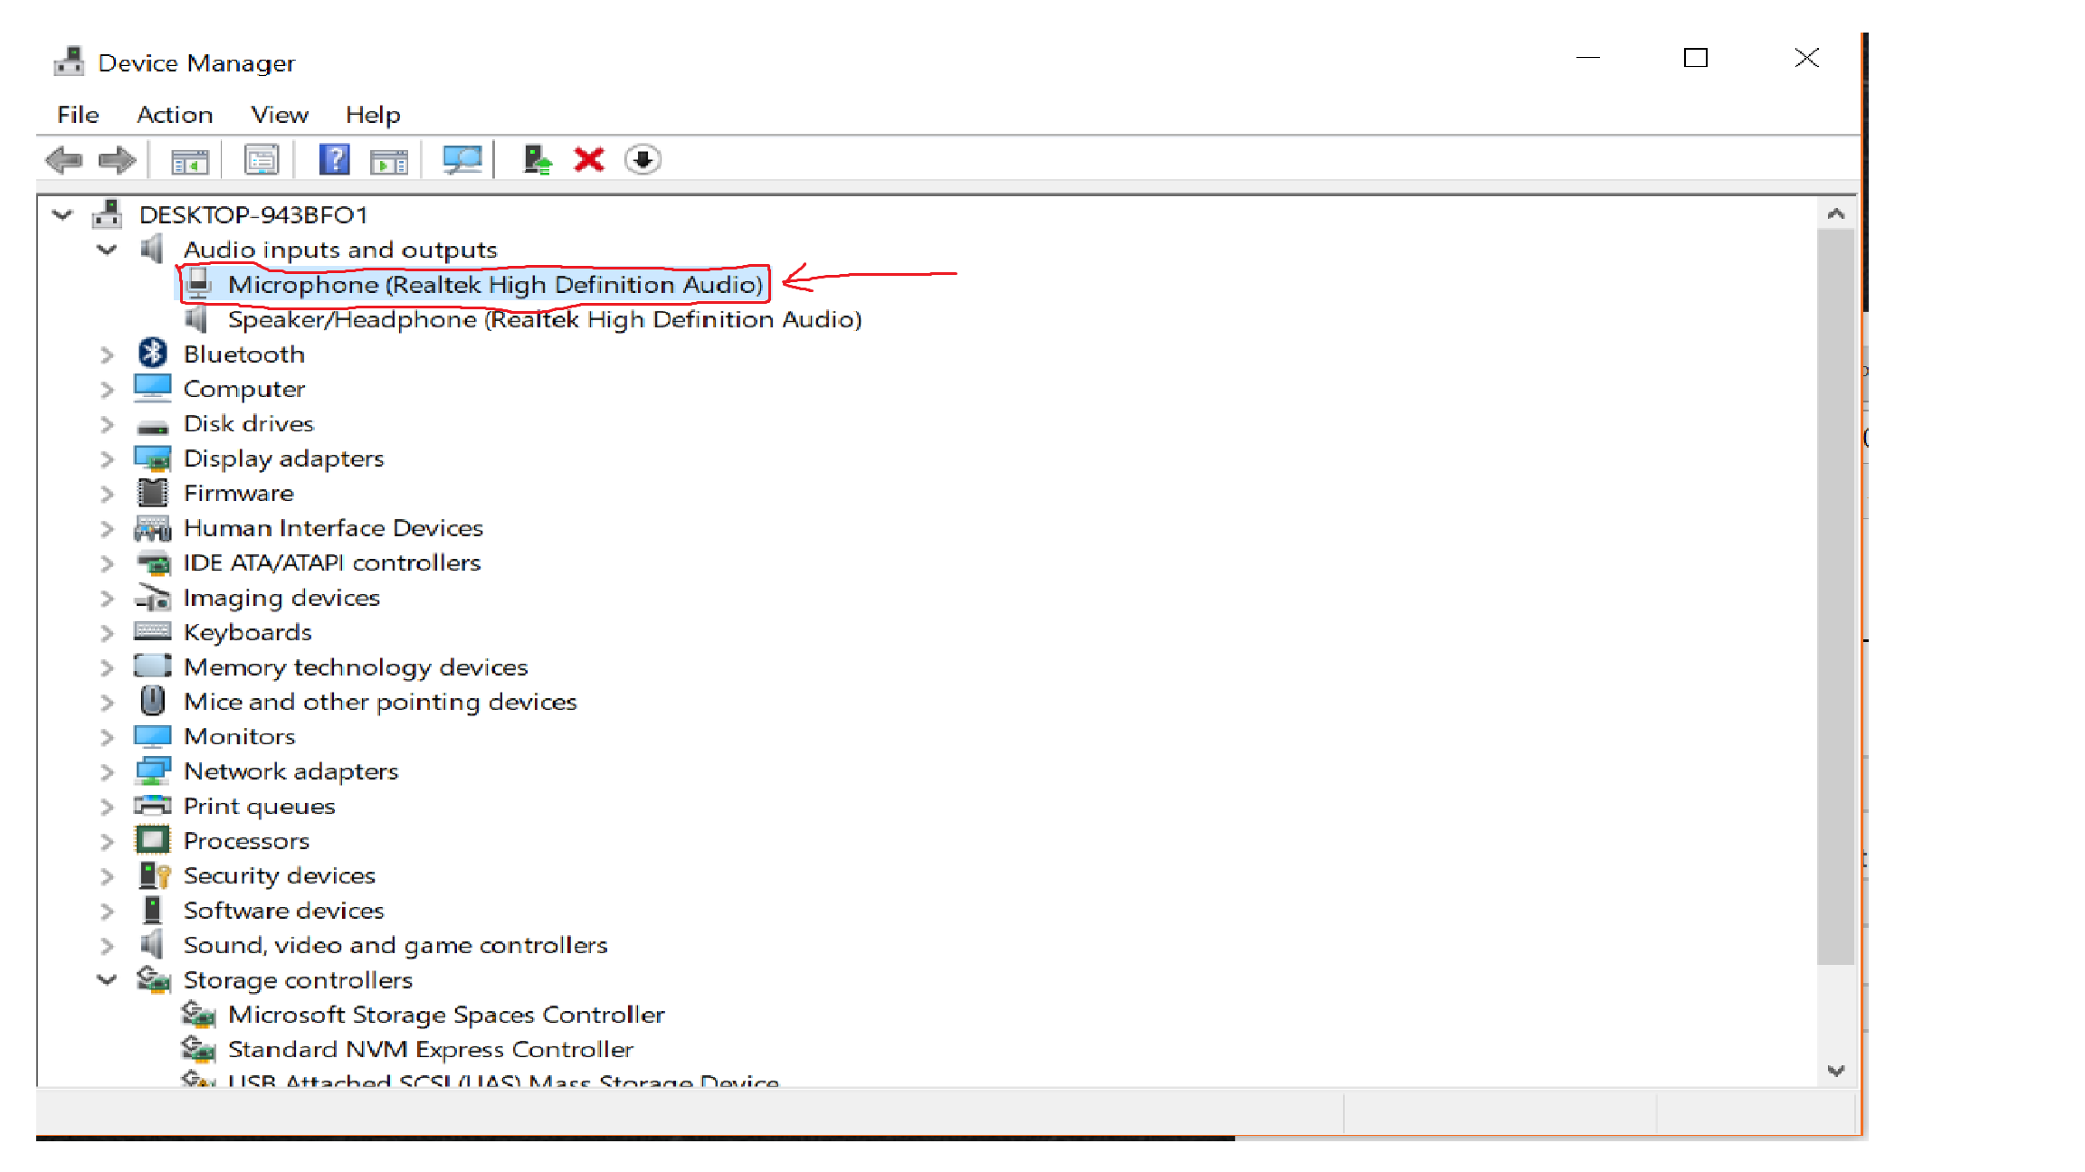Click the Back arrow toolbar icon
The image size is (2085, 1172).
click(x=63, y=161)
